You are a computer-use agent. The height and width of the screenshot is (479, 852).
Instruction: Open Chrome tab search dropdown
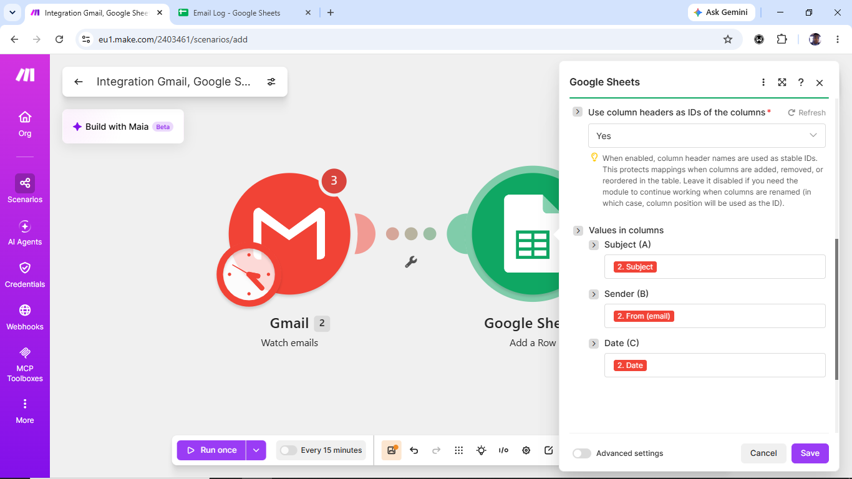point(12,12)
